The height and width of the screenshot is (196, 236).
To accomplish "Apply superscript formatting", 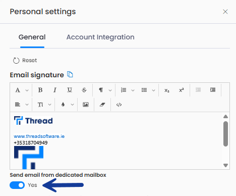I will (x=182, y=90).
